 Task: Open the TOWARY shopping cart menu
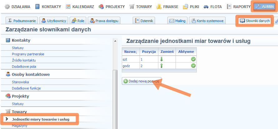point(141,7)
